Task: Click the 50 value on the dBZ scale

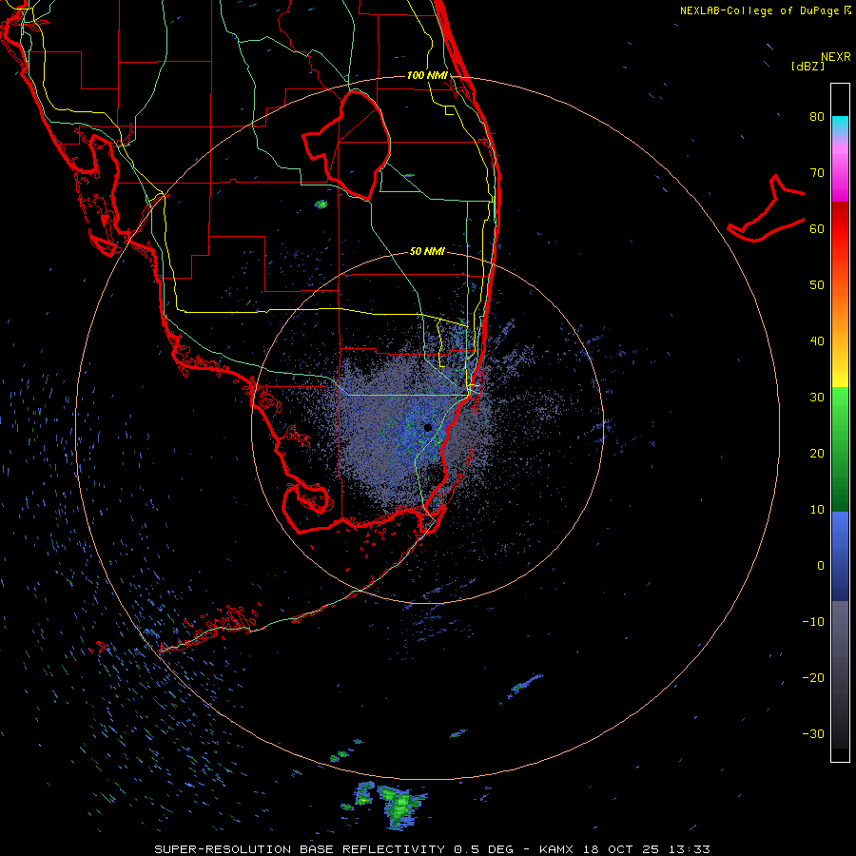Action: point(817,285)
